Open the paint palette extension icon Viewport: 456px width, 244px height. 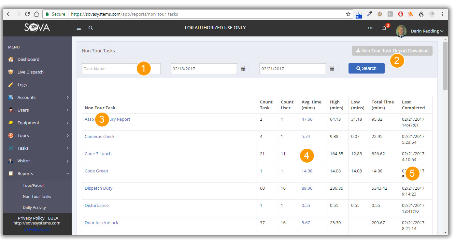380,14
